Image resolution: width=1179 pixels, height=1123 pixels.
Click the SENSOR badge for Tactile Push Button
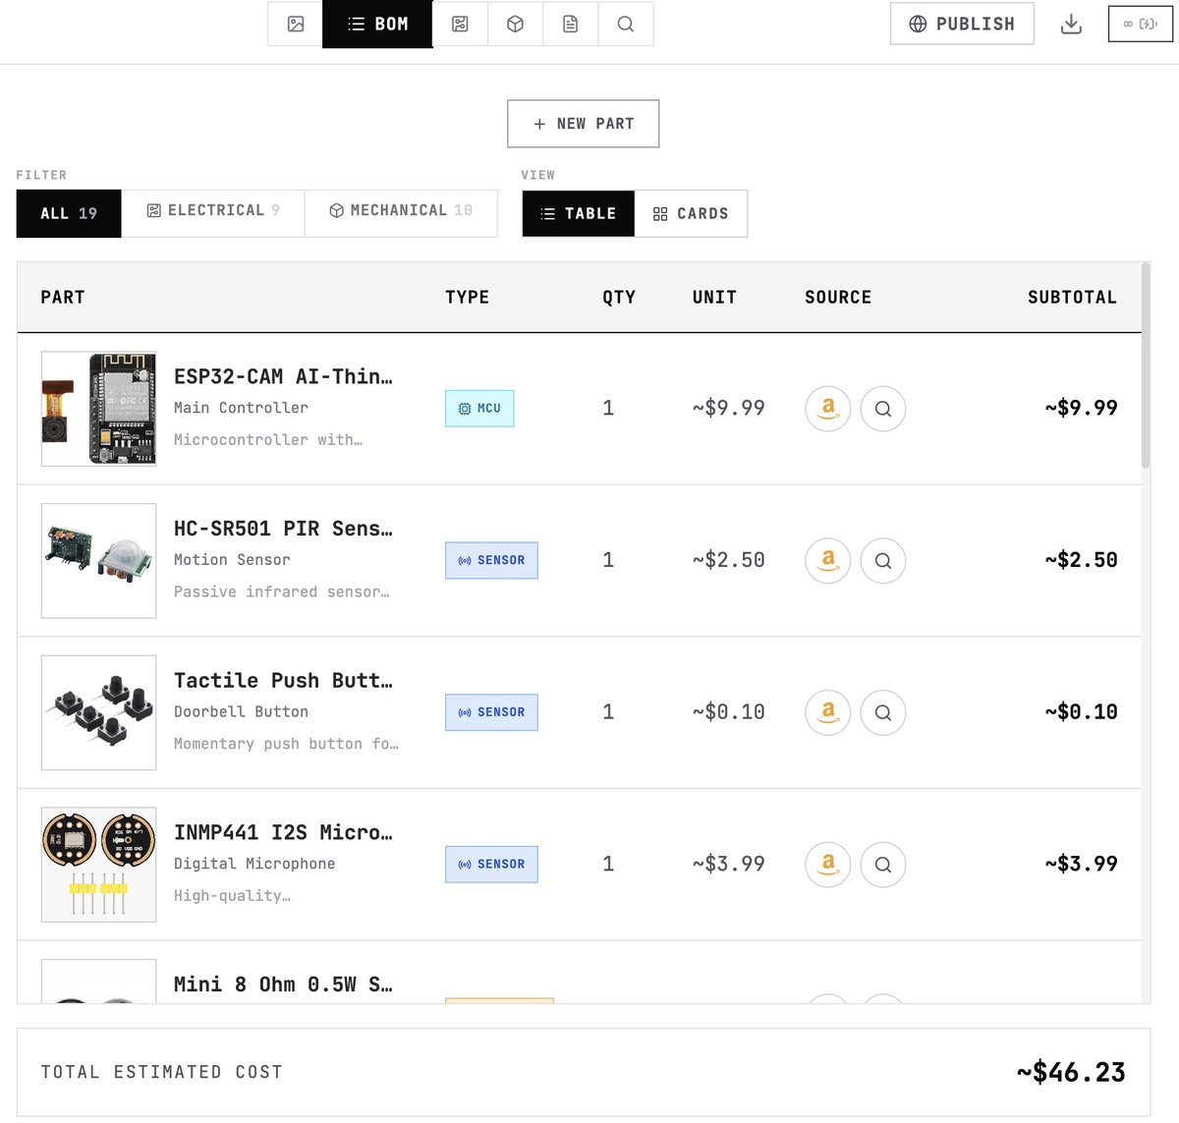pyautogui.click(x=491, y=712)
